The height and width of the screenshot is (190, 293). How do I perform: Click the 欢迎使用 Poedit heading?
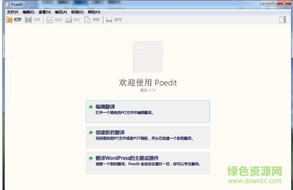(148, 83)
